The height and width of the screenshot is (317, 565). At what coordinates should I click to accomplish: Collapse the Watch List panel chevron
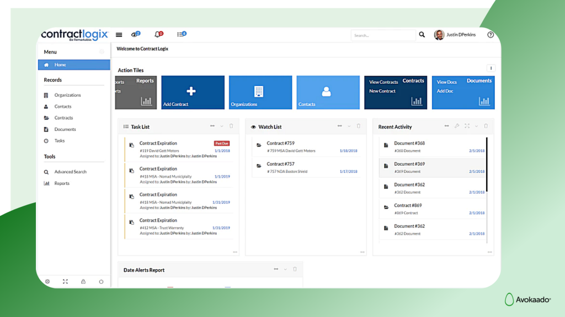349,127
